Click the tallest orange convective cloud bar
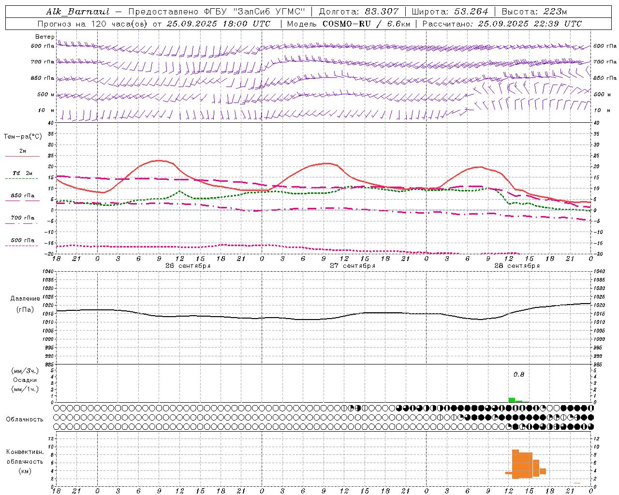 [x=516, y=464]
